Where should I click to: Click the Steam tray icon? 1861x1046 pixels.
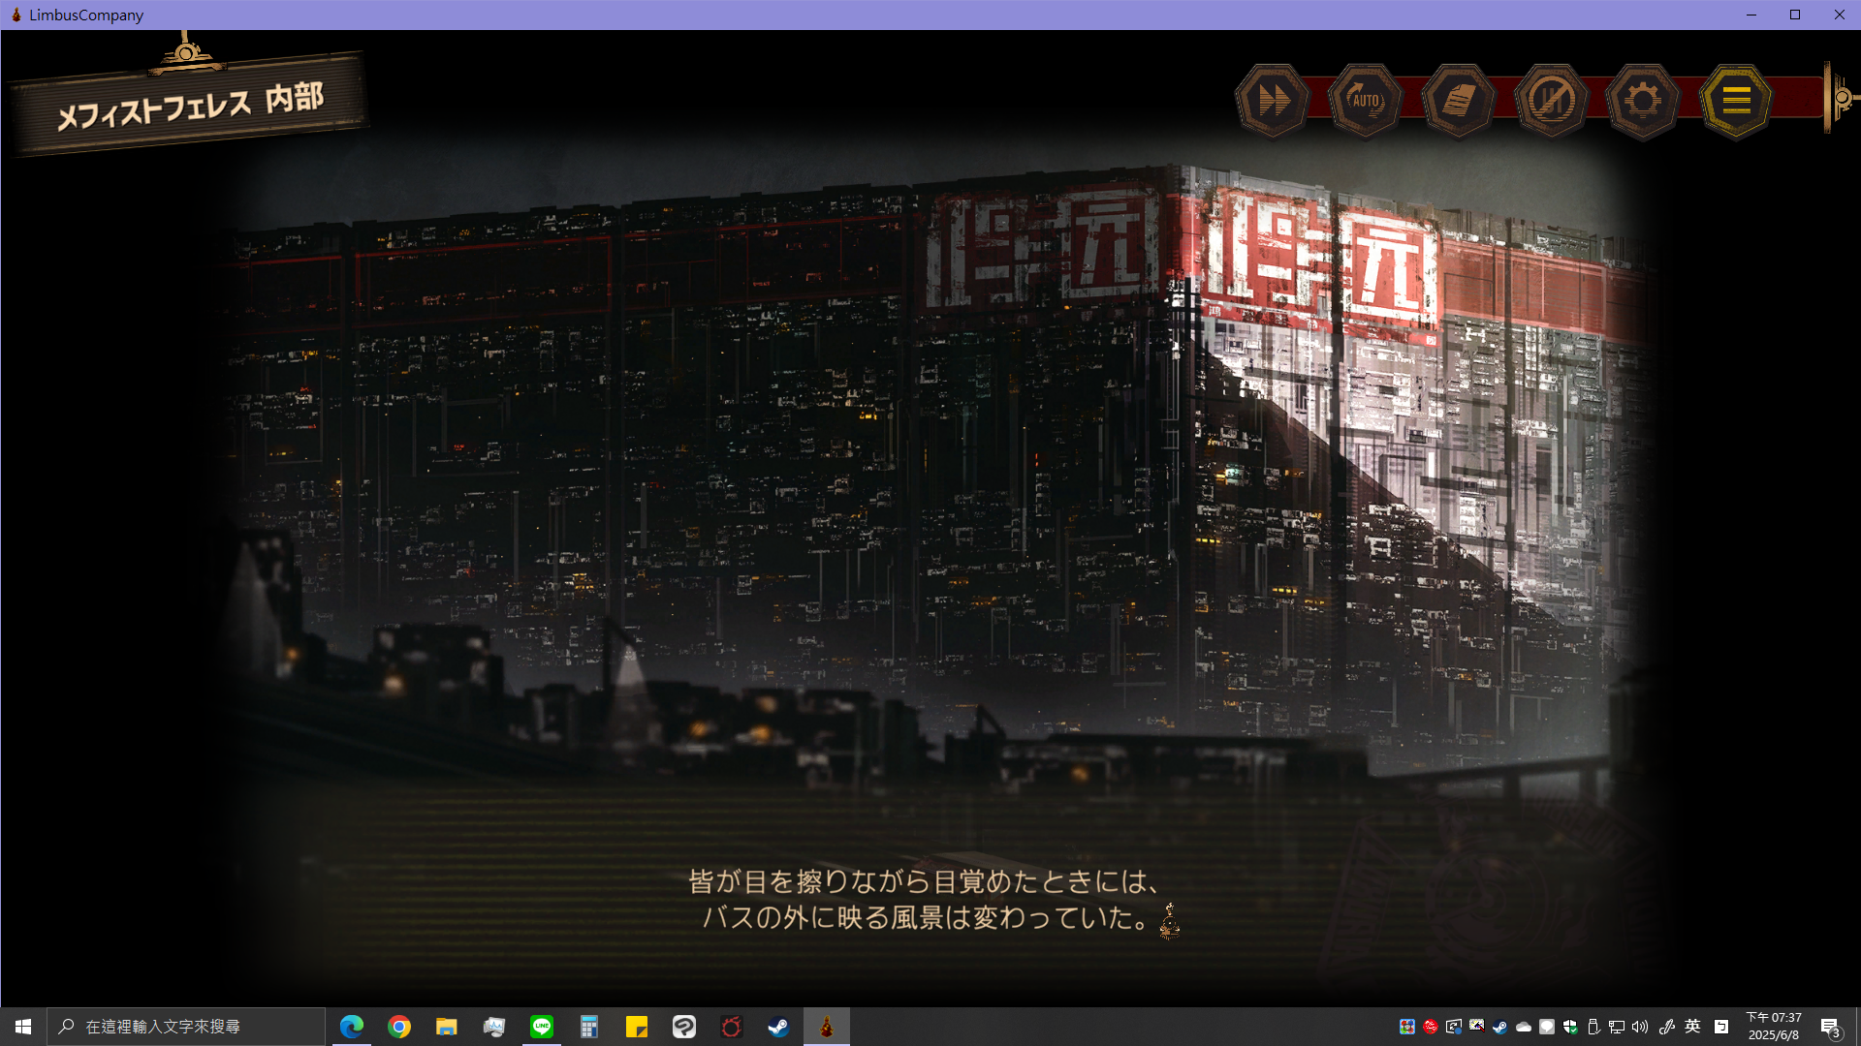click(x=1499, y=1027)
